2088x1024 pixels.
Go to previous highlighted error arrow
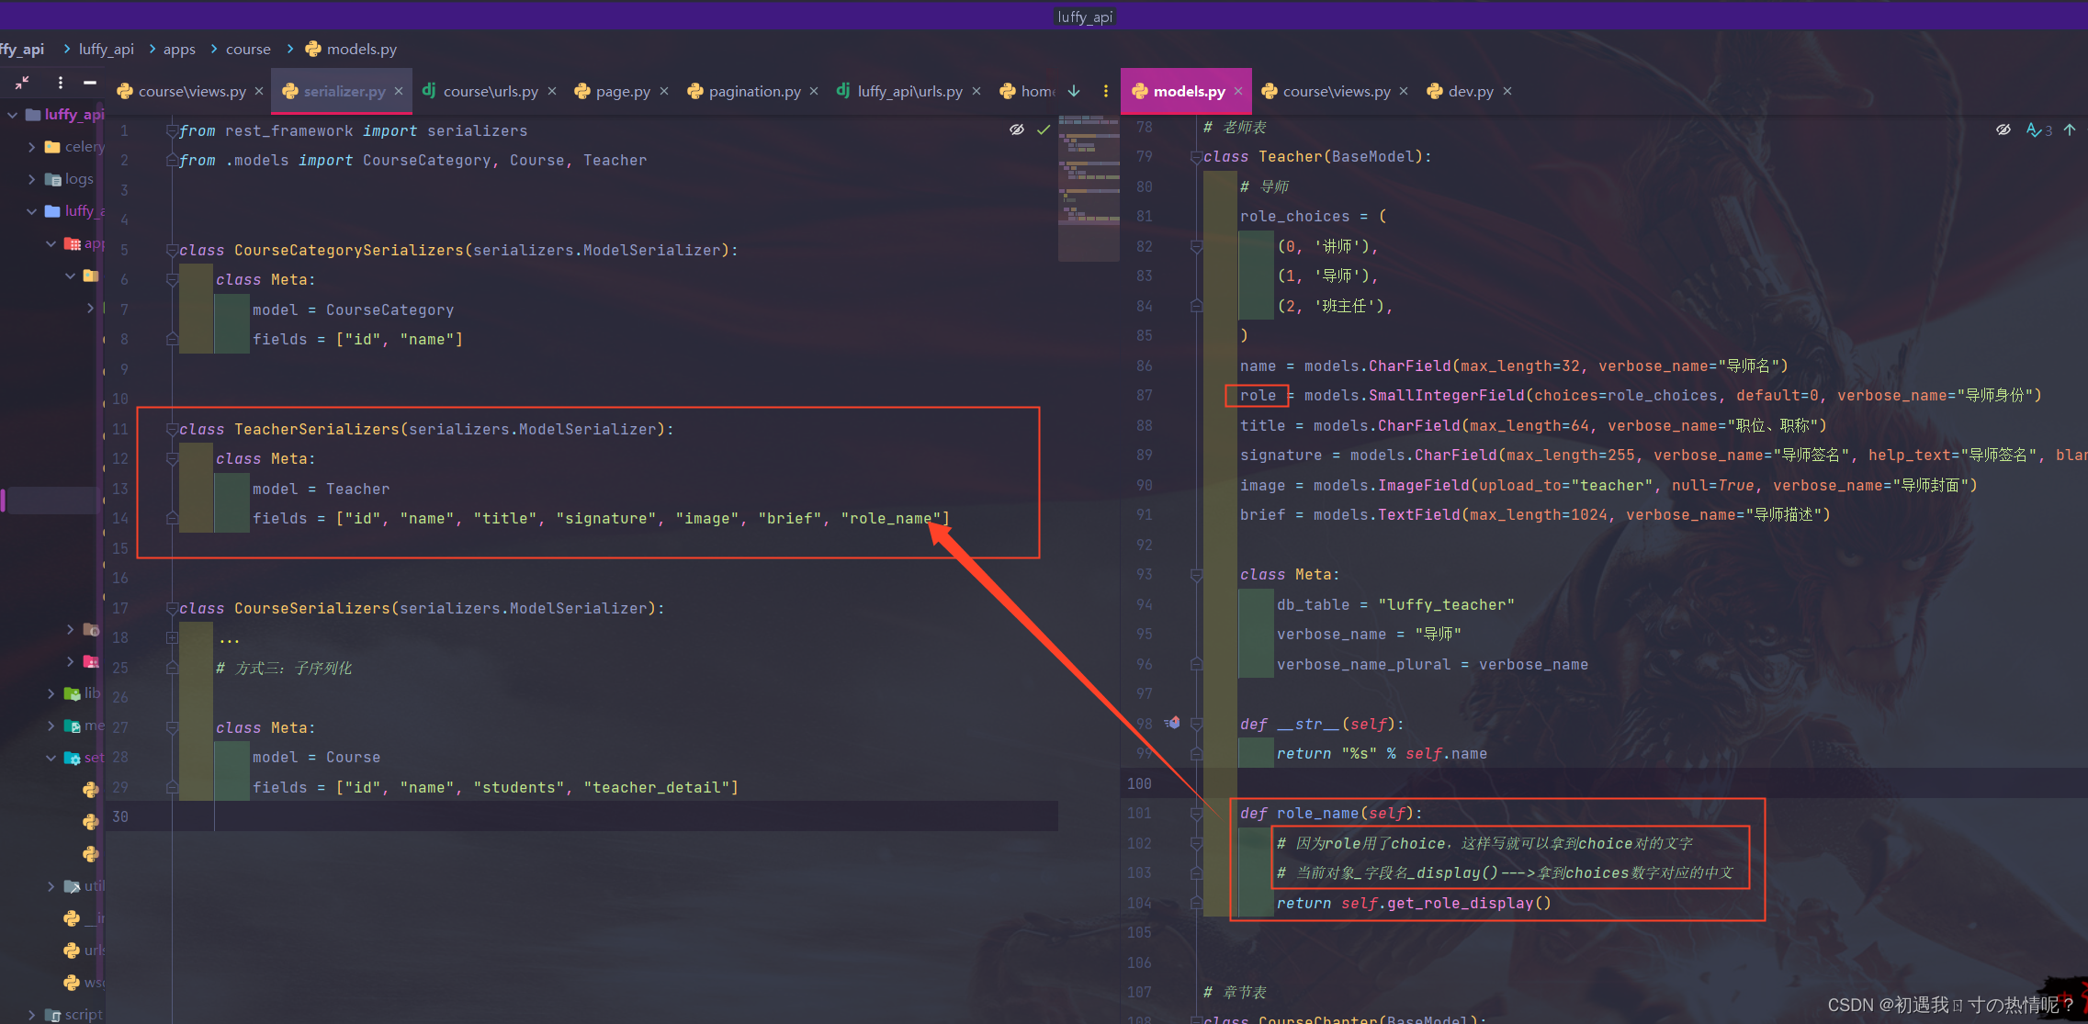(x=2070, y=129)
